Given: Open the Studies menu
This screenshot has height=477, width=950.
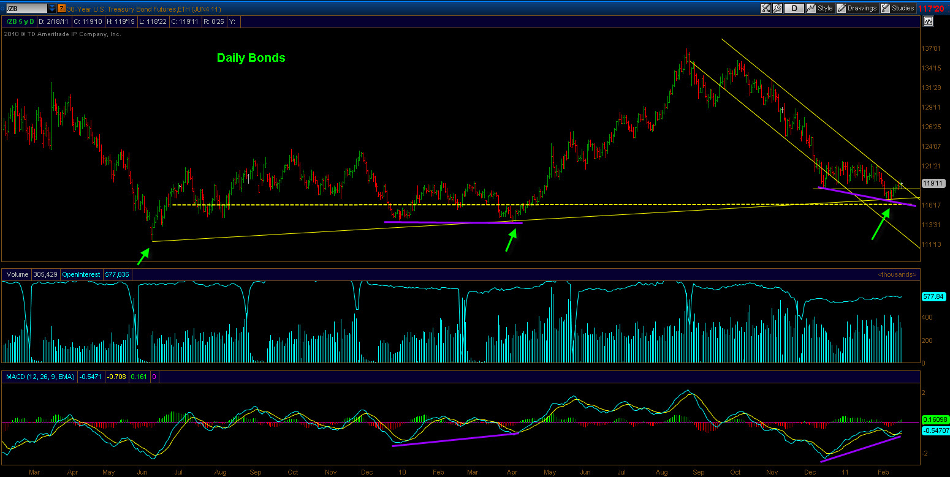Looking at the screenshot, I should tap(898, 9).
